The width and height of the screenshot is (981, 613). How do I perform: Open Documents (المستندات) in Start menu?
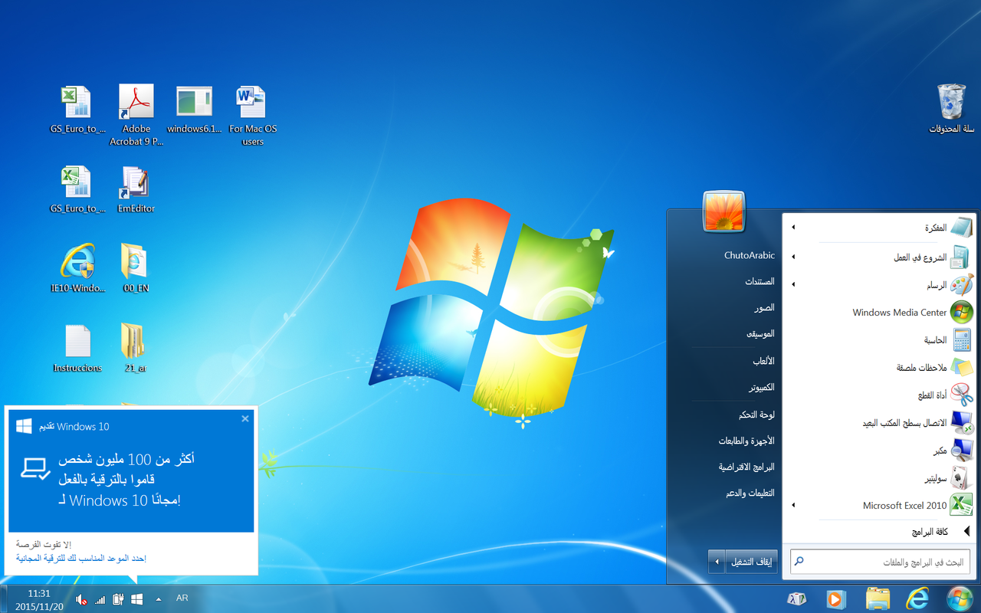[x=759, y=282]
